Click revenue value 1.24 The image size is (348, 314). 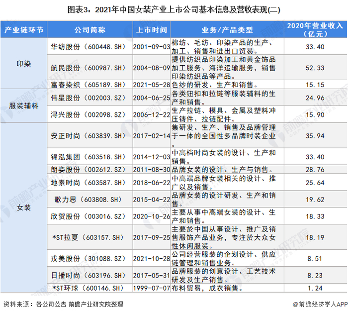pyautogui.click(x=315, y=288)
